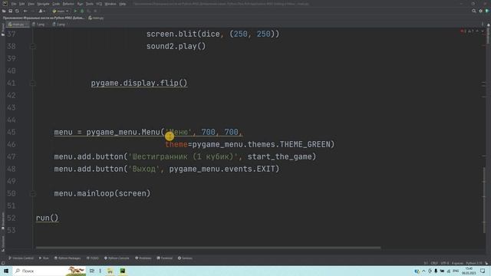Screen dimensions: 491x276
Task: Click 'THEME_GREEN' on line 46
Action: point(305,145)
